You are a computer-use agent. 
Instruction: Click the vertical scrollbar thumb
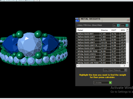point(127,37)
